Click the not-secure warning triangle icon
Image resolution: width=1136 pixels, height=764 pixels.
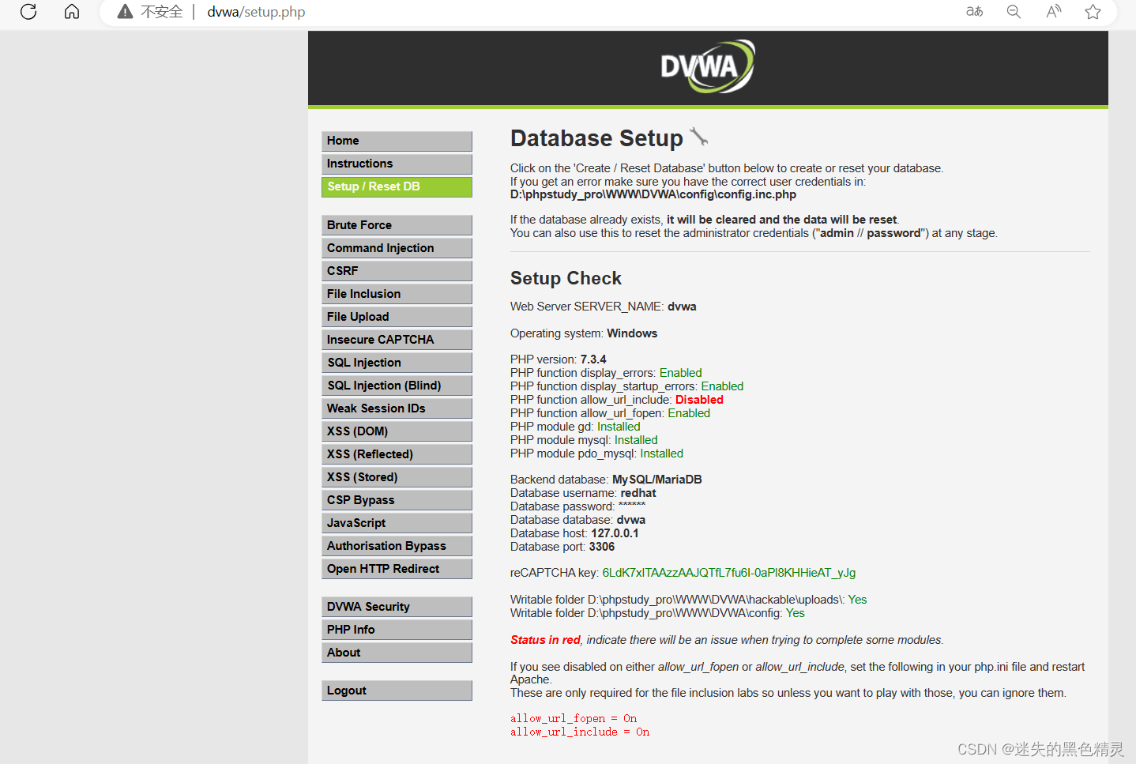click(125, 12)
